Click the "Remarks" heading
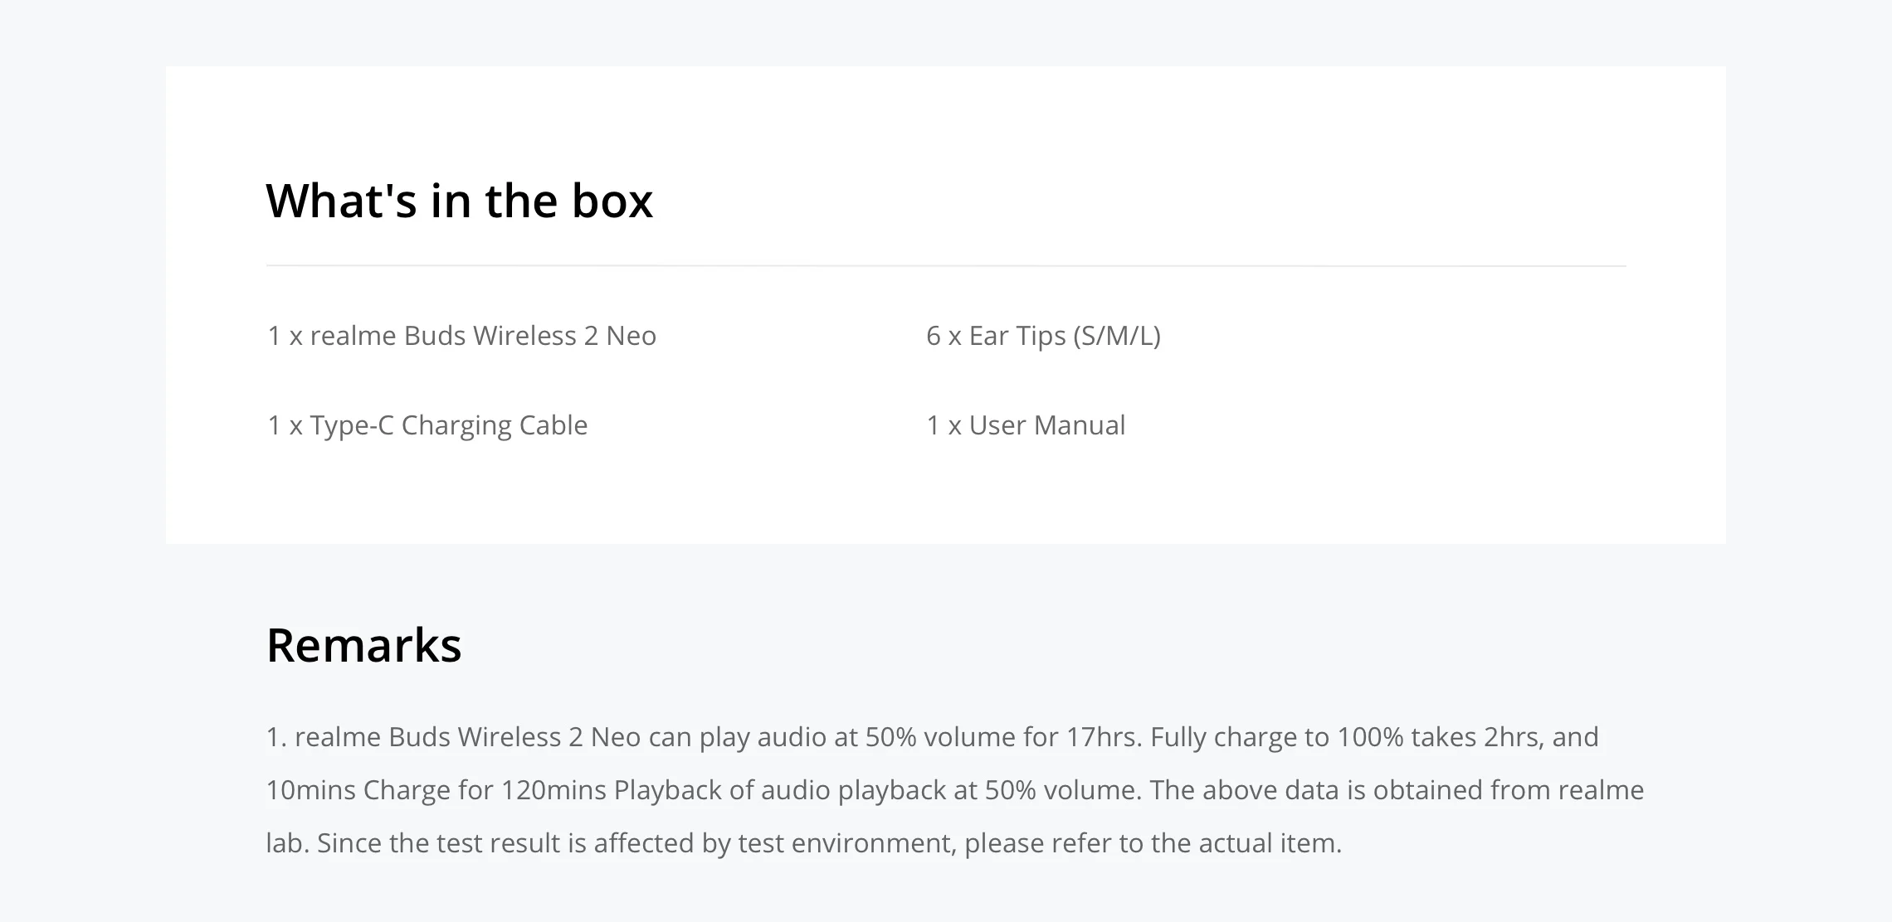 pyautogui.click(x=363, y=645)
